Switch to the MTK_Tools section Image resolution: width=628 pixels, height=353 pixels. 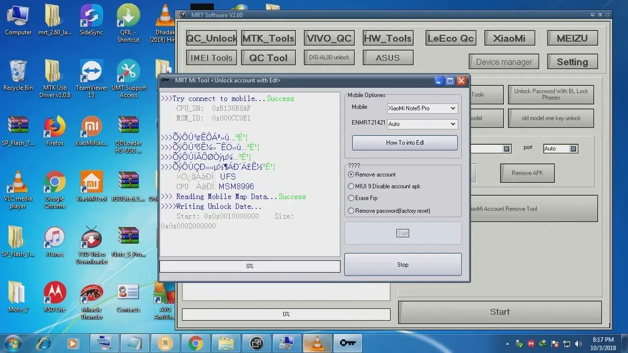268,38
